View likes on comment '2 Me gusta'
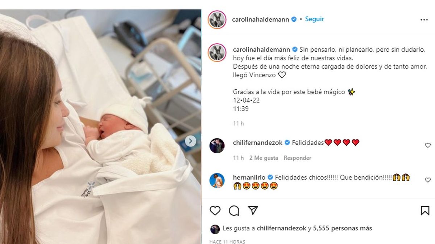The image size is (435, 244). pyautogui.click(x=264, y=158)
